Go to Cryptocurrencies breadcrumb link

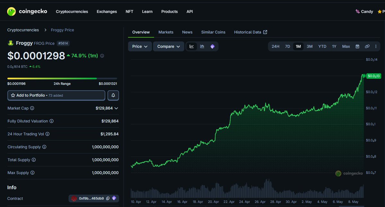tap(23, 30)
